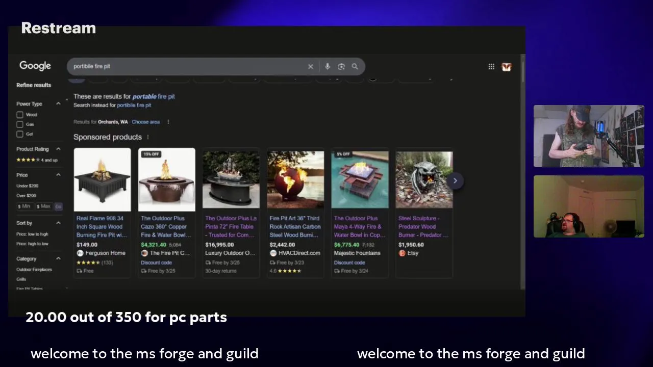
Task: Click the Etsy store icon
Action: (402, 253)
